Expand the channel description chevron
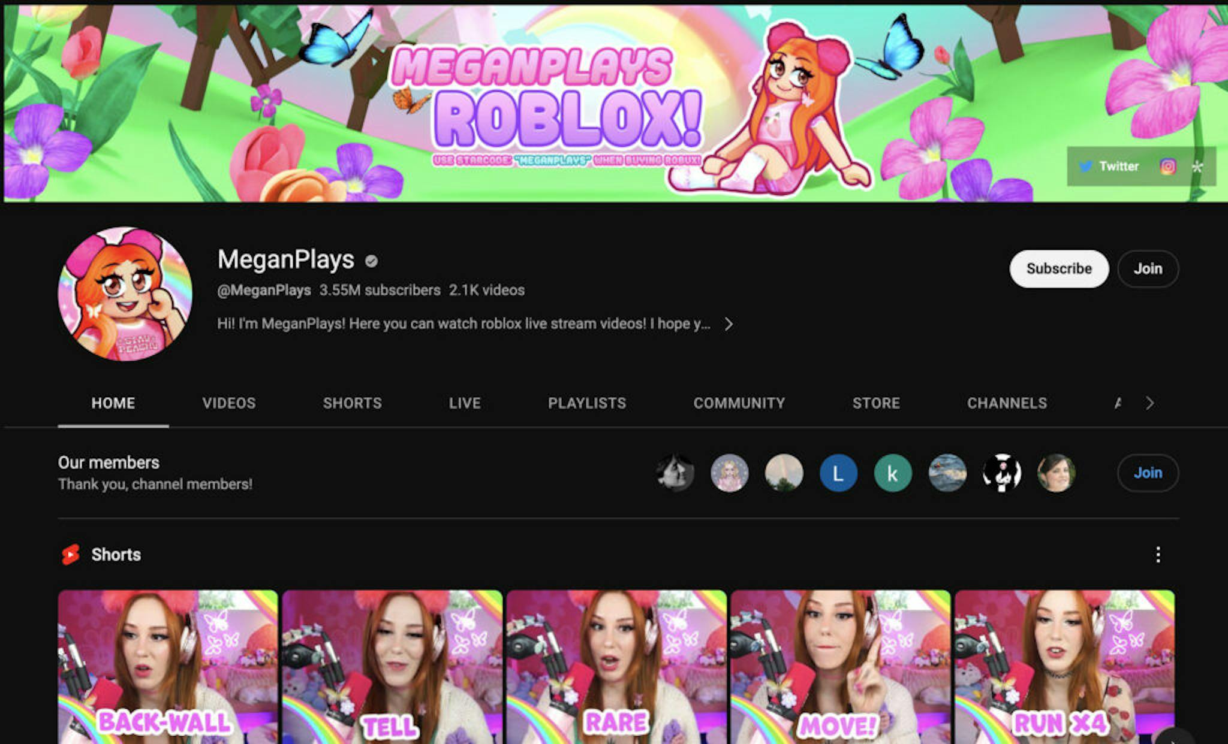This screenshot has width=1228, height=744. (x=729, y=324)
